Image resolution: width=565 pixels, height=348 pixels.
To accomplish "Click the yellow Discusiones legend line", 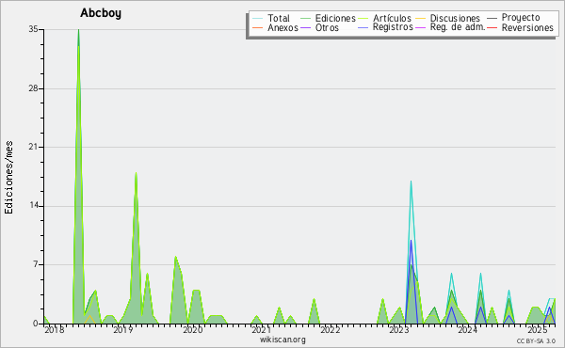I will pos(421,18).
